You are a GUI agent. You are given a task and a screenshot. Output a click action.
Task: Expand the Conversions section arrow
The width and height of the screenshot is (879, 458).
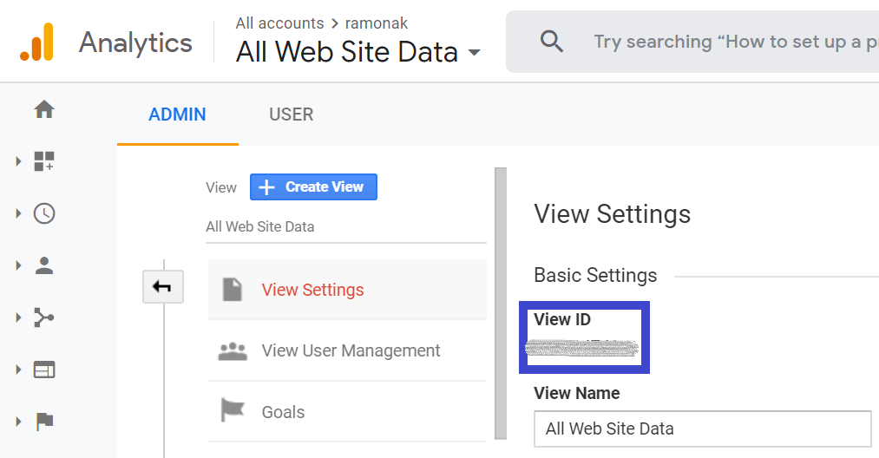pos(18,422)
